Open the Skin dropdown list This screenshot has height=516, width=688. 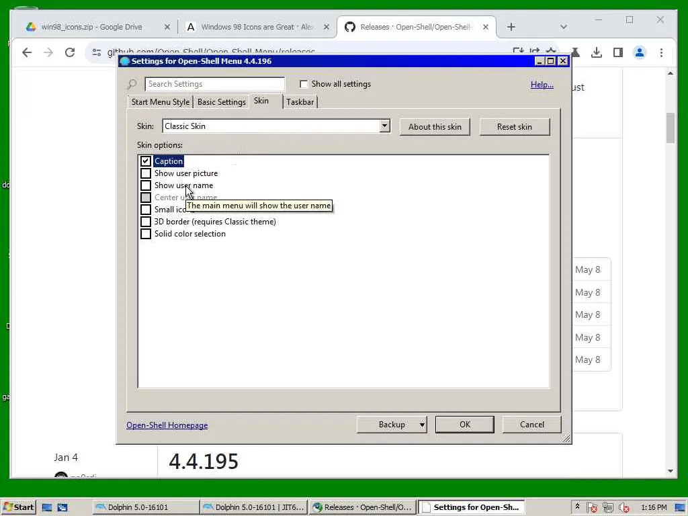point(384,126)
